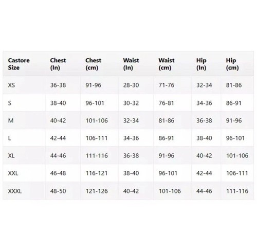Select the 101-106 chest cm cell for M
Image resolution: width=257 pixels, height=251 pixels.
tap(97, 120)
